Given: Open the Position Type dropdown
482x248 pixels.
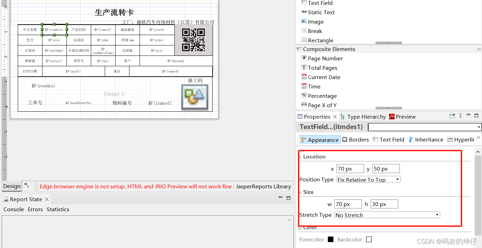Looking at the screenshot, I should point(397,179).
